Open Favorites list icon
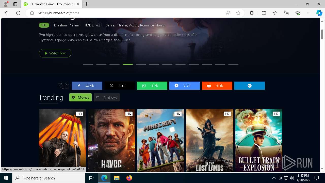 coord(275,13)
